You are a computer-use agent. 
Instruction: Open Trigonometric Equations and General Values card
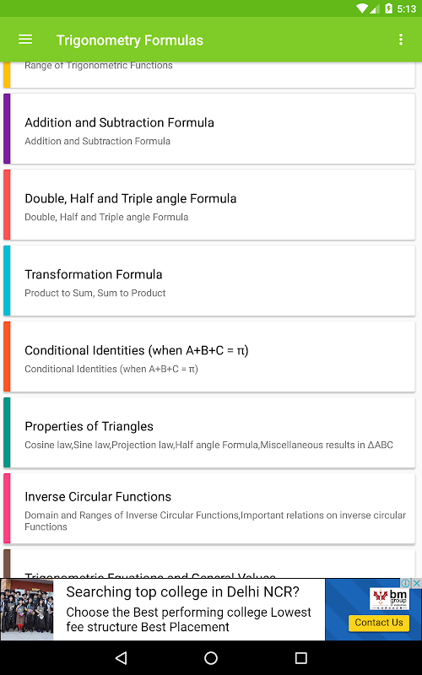[209, 564]
